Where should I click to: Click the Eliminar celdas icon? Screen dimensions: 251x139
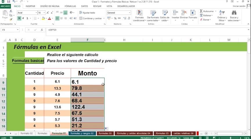(x=184, y=13)
